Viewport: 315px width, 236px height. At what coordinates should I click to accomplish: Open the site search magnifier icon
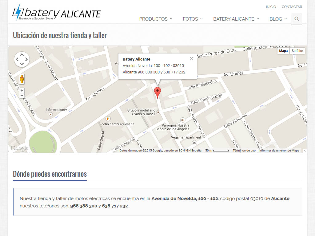point(297,19)
